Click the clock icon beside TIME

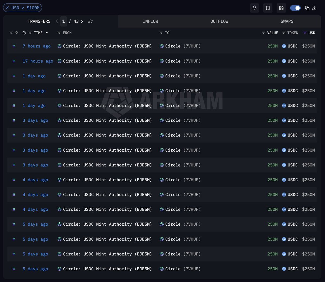(24, 33)
